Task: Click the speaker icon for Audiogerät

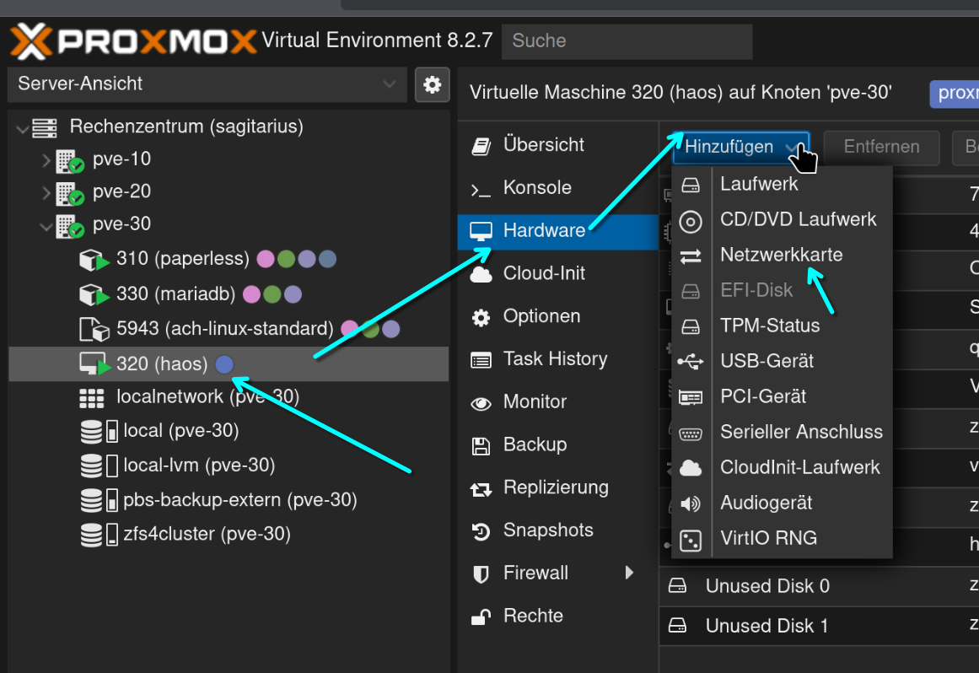Action: pos(691,503)
